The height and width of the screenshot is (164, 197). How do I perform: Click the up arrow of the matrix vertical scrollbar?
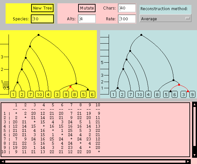[x=194, y=105]
